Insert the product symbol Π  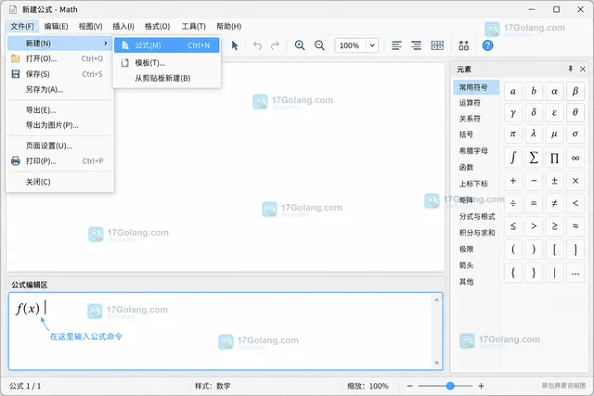554,158
